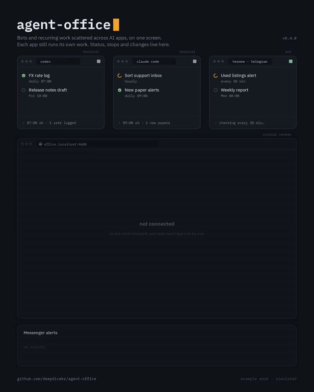Click the terminal label above claude code window
This screenshot has width=314, height=392.
[187, 52]
